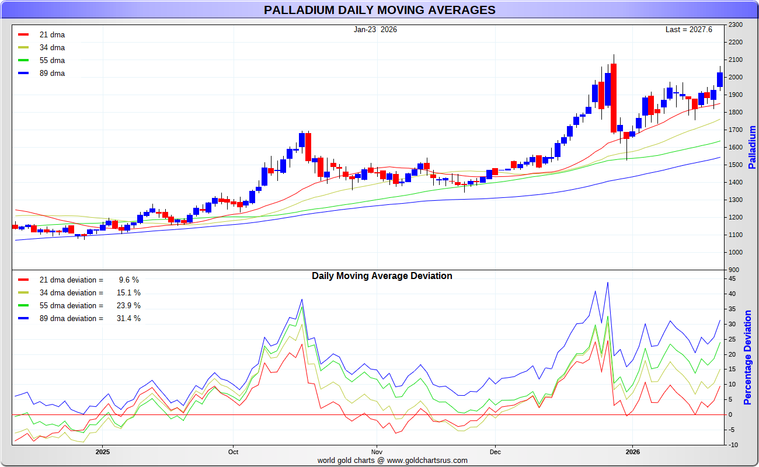Click the red 21 dma deviation swatch
The width and height of the screenshot is (759, 467).
[23, 280]
